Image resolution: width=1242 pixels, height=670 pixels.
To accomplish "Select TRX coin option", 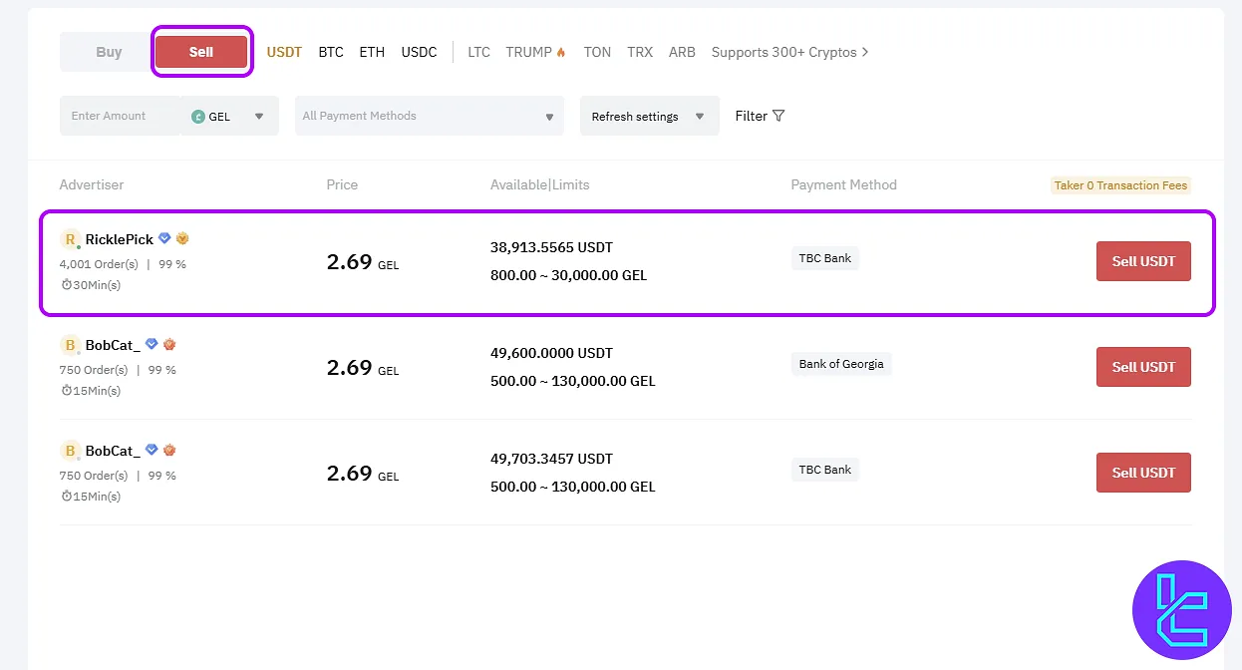I will 640,52.
